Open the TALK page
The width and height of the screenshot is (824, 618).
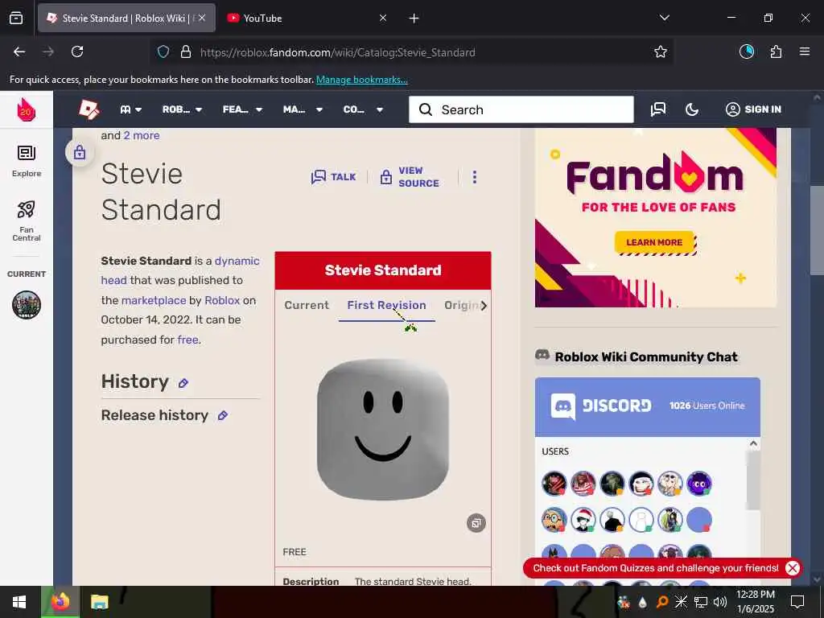coord(333,176)
